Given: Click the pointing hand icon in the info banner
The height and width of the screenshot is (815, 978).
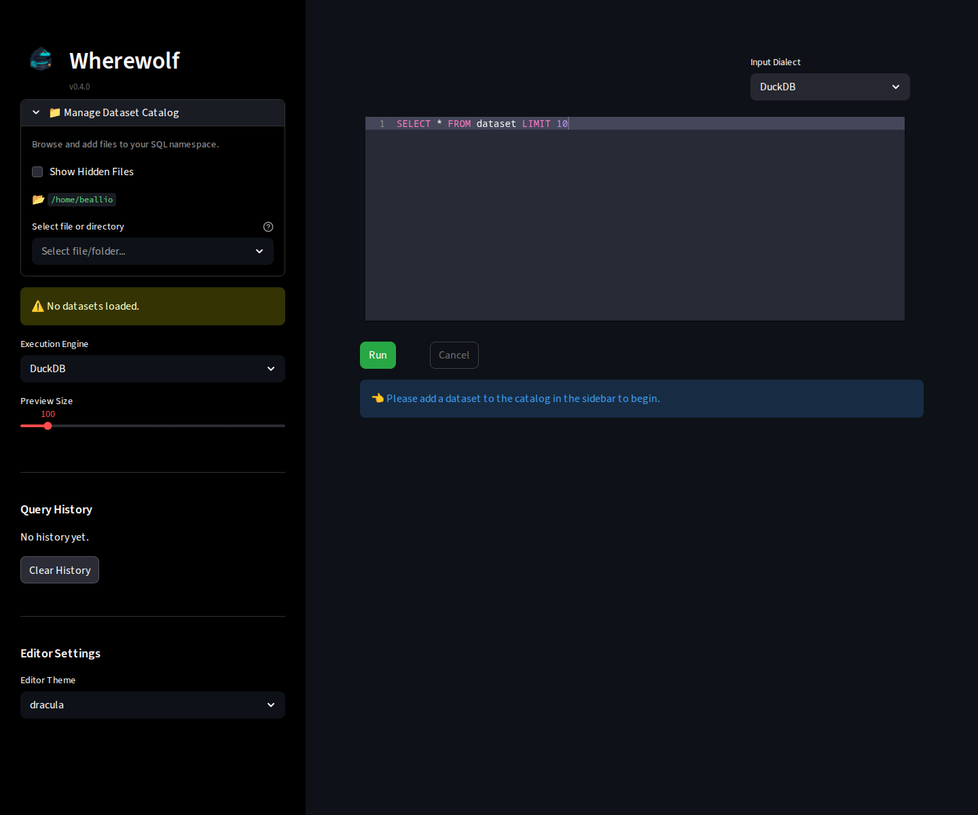Looking at the screenshot, I should (x=378, y=398).
